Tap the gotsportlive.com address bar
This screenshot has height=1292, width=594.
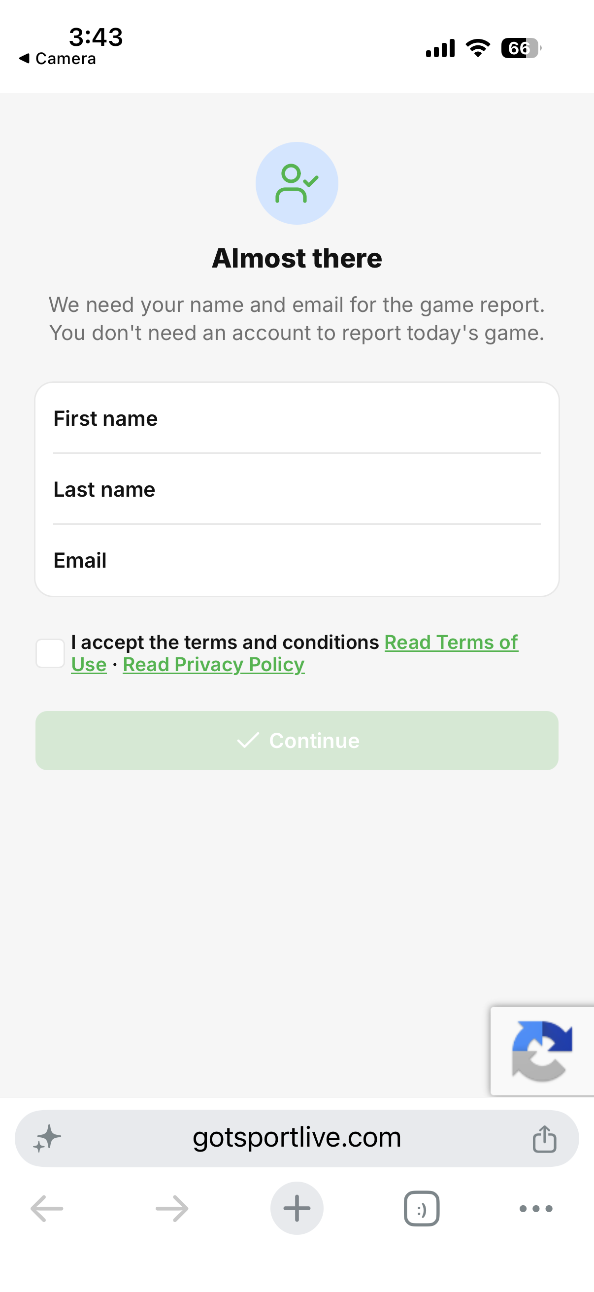point(297,1139)
